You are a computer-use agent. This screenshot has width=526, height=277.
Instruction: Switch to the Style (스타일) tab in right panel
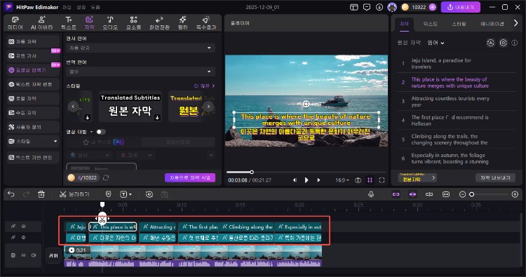tap(459, 24)
